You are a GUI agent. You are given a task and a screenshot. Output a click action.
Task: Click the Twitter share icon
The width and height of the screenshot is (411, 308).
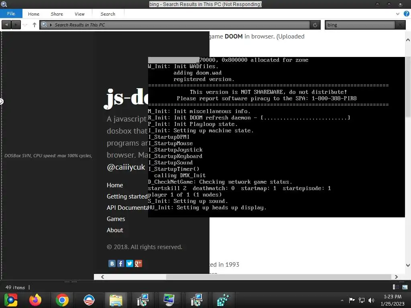coord(130,263)
